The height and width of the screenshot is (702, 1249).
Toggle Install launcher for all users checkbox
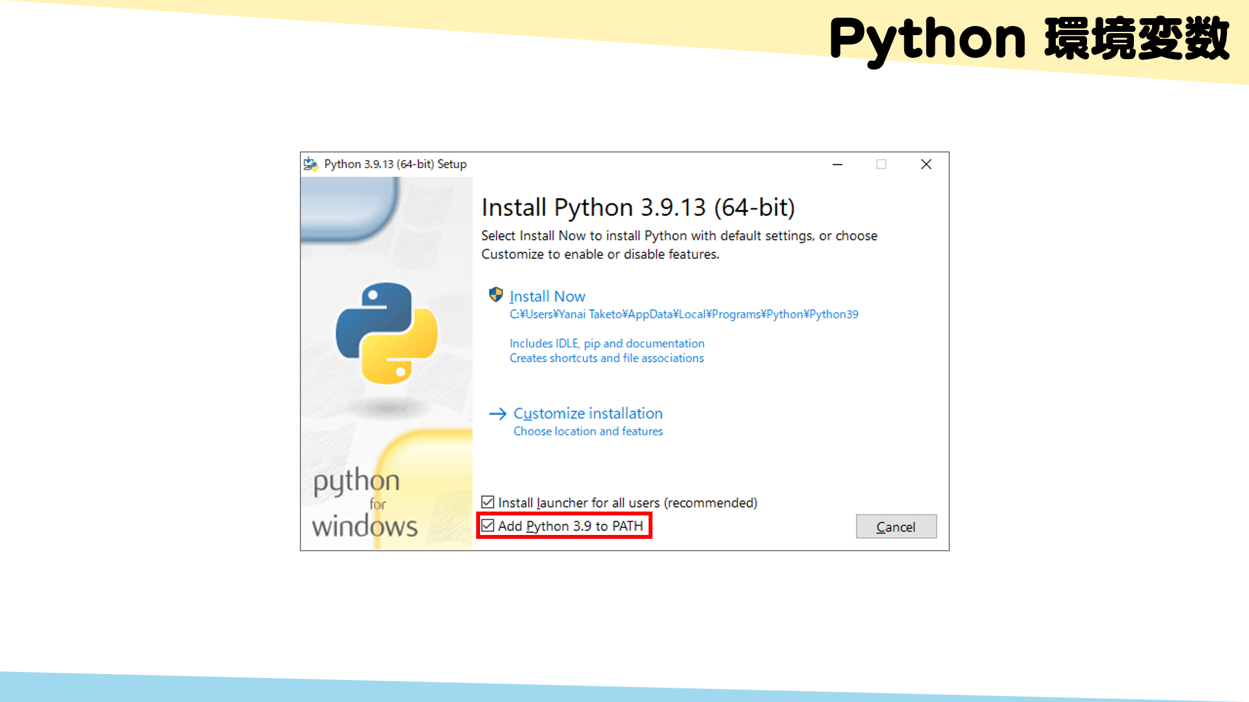(488, 502)
